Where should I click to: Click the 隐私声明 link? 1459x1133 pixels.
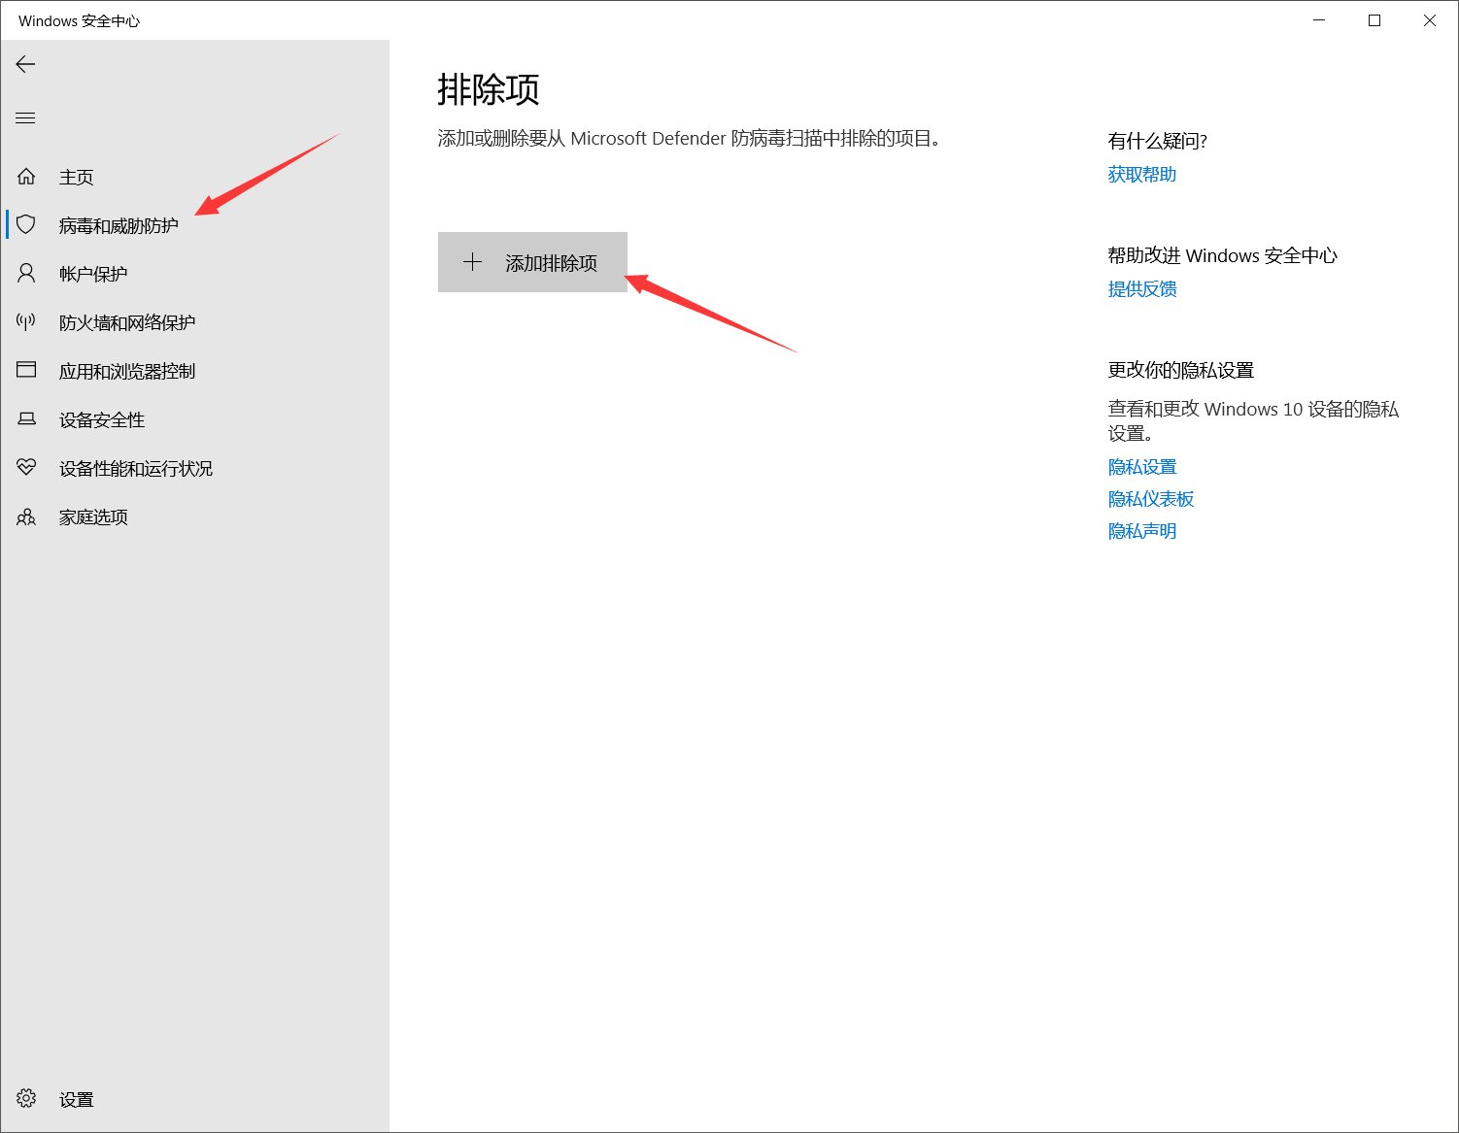tap(1142, 531)
